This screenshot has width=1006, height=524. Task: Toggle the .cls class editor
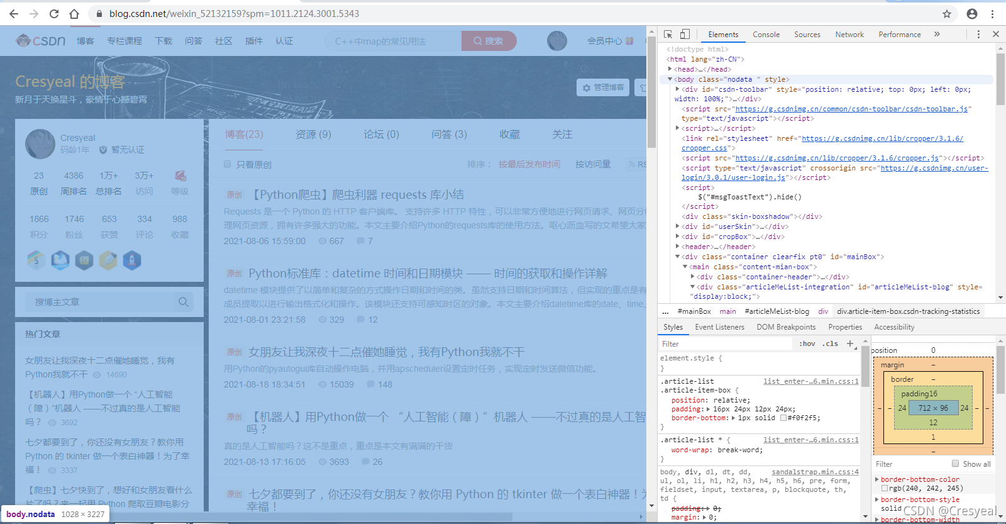pyautogui.click(x=831, y=343)
